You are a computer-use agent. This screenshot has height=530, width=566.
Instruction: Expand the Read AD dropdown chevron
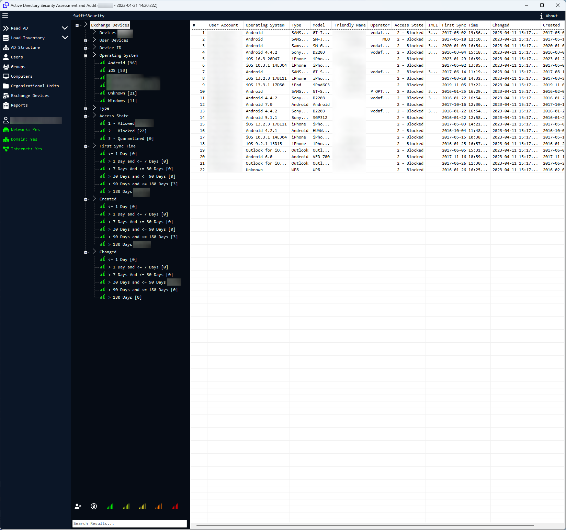(65, 28)
